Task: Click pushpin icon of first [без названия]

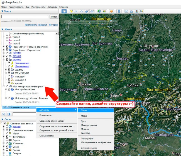Action: click(x=12, y=63)
